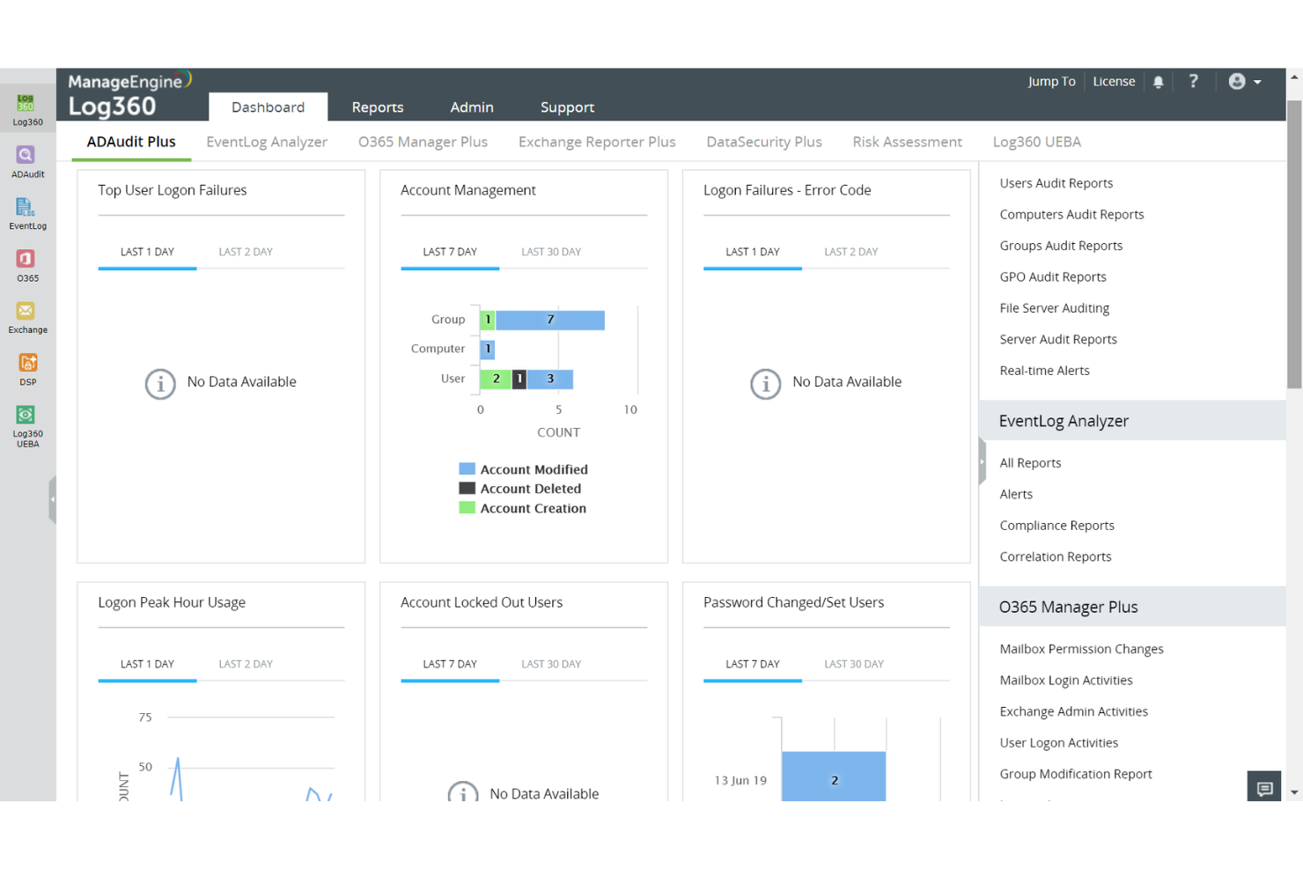The image size is (1303, 869).
Task: Open Server Audit Reports link
Action: coord(1058,339)
